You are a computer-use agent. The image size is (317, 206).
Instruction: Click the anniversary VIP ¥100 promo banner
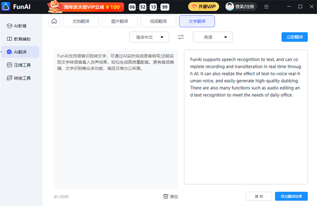point(85,7)
